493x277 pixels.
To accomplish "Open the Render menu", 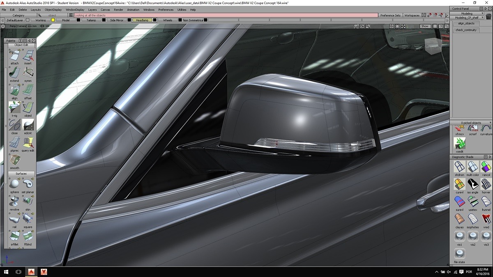I will click(x=118, y=9).
